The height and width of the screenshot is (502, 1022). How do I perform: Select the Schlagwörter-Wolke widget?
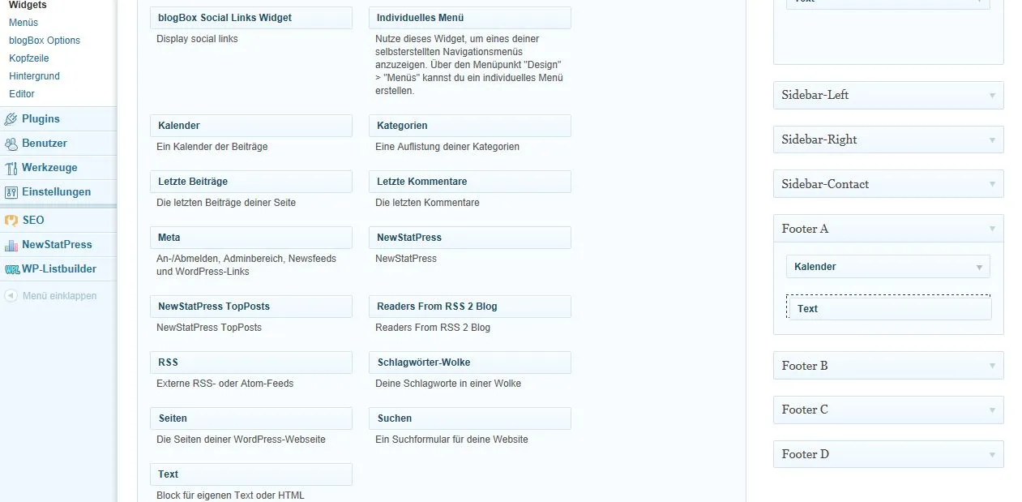(x=470, y=363)
